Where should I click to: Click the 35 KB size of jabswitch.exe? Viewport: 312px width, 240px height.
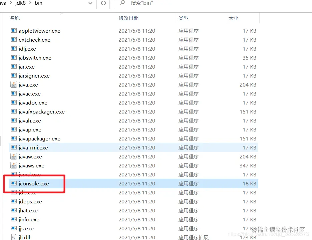249,58
